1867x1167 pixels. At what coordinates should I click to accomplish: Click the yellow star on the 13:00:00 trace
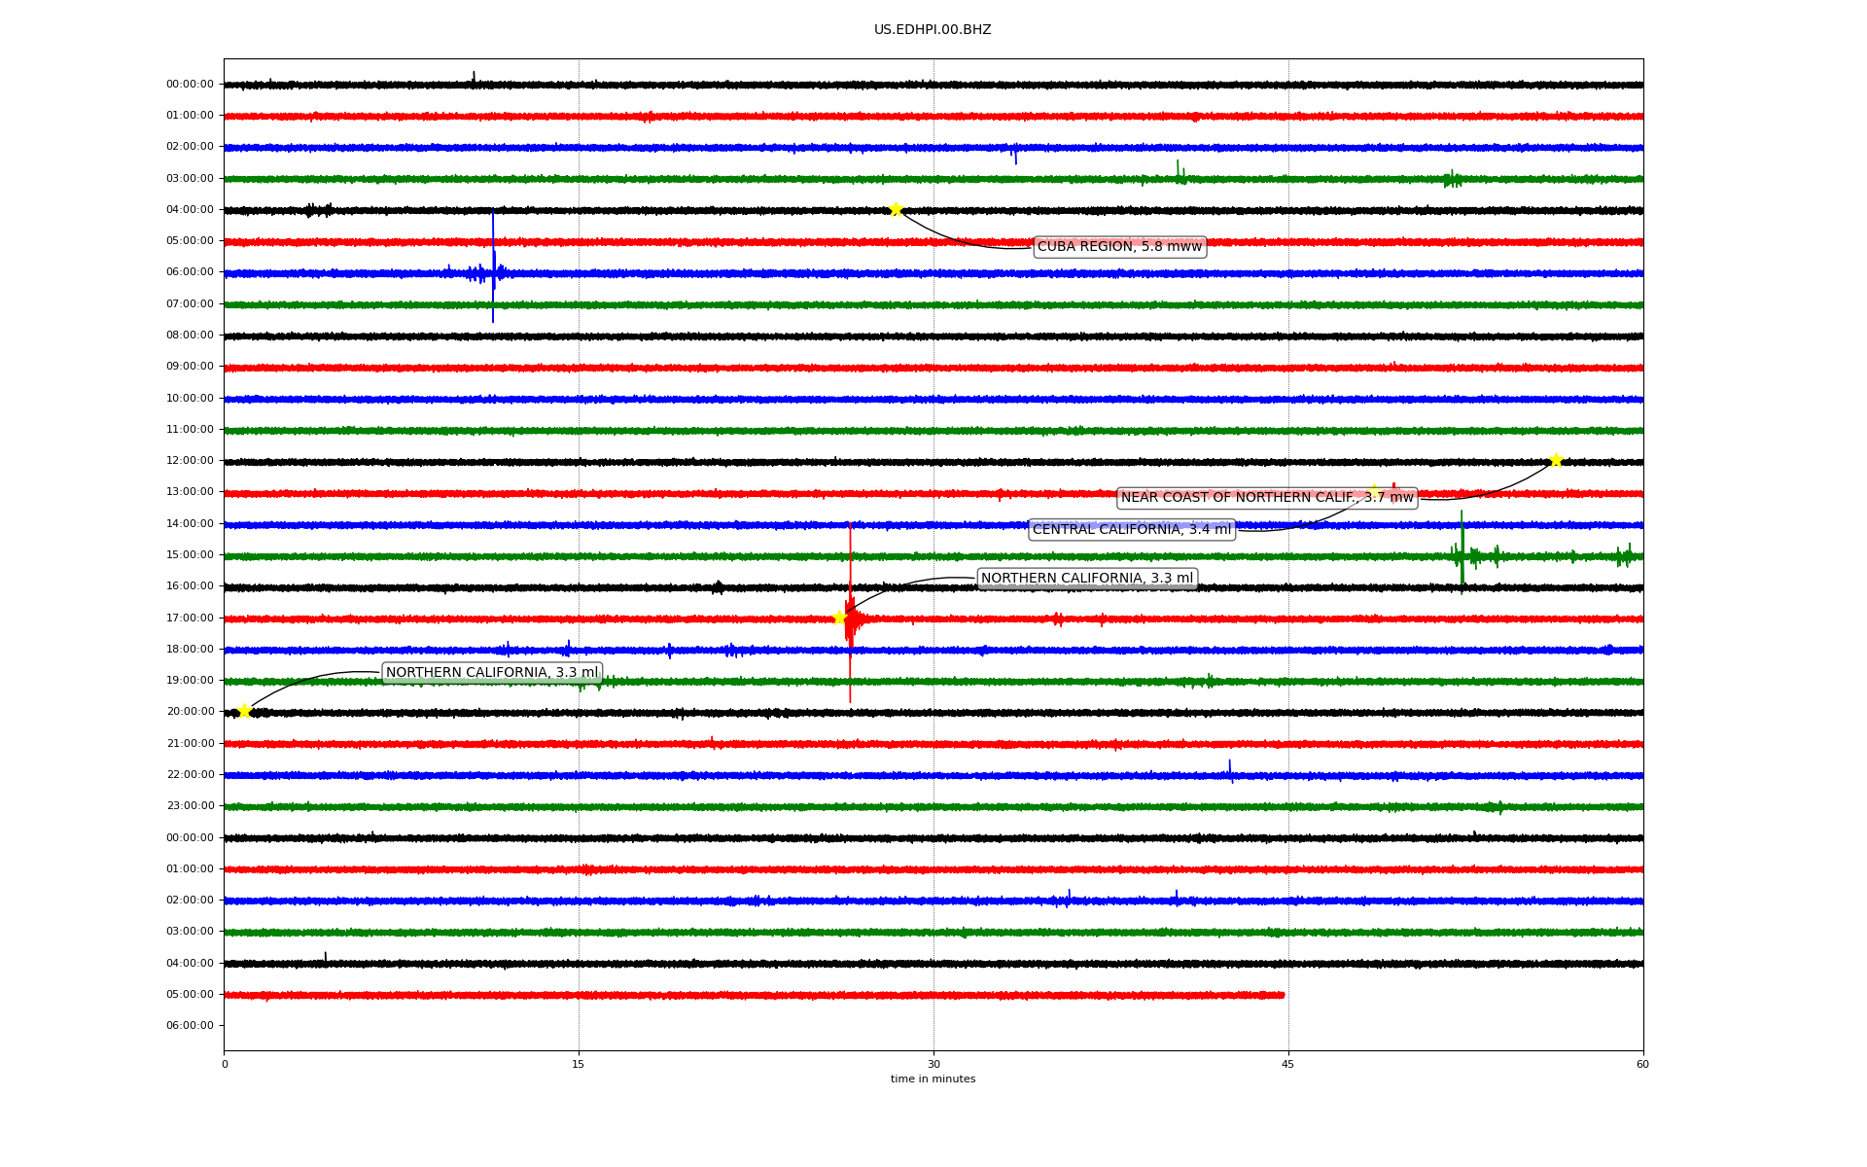[x=1374, y=490]
